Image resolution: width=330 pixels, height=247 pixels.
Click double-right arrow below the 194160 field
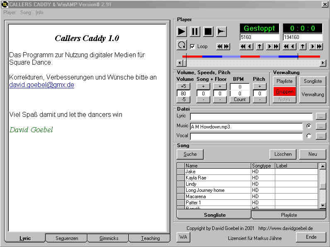(x=319, y=46)
